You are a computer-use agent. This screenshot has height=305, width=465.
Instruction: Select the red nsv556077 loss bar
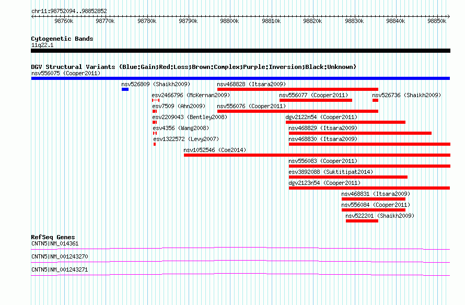(x=316, y=100)
